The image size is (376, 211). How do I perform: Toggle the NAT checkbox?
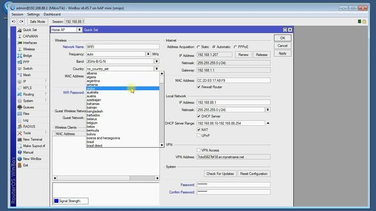(x=199, y=130)
